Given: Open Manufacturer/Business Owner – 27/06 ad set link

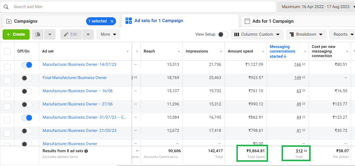Looking at the screenshot, I should pos(77,104).
